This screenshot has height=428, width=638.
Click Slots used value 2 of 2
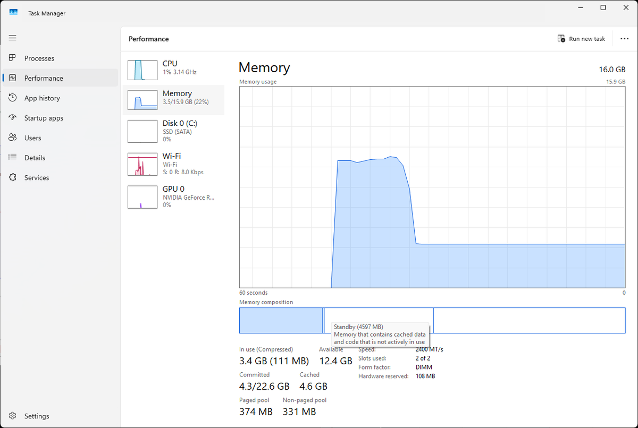coord(423,358)
